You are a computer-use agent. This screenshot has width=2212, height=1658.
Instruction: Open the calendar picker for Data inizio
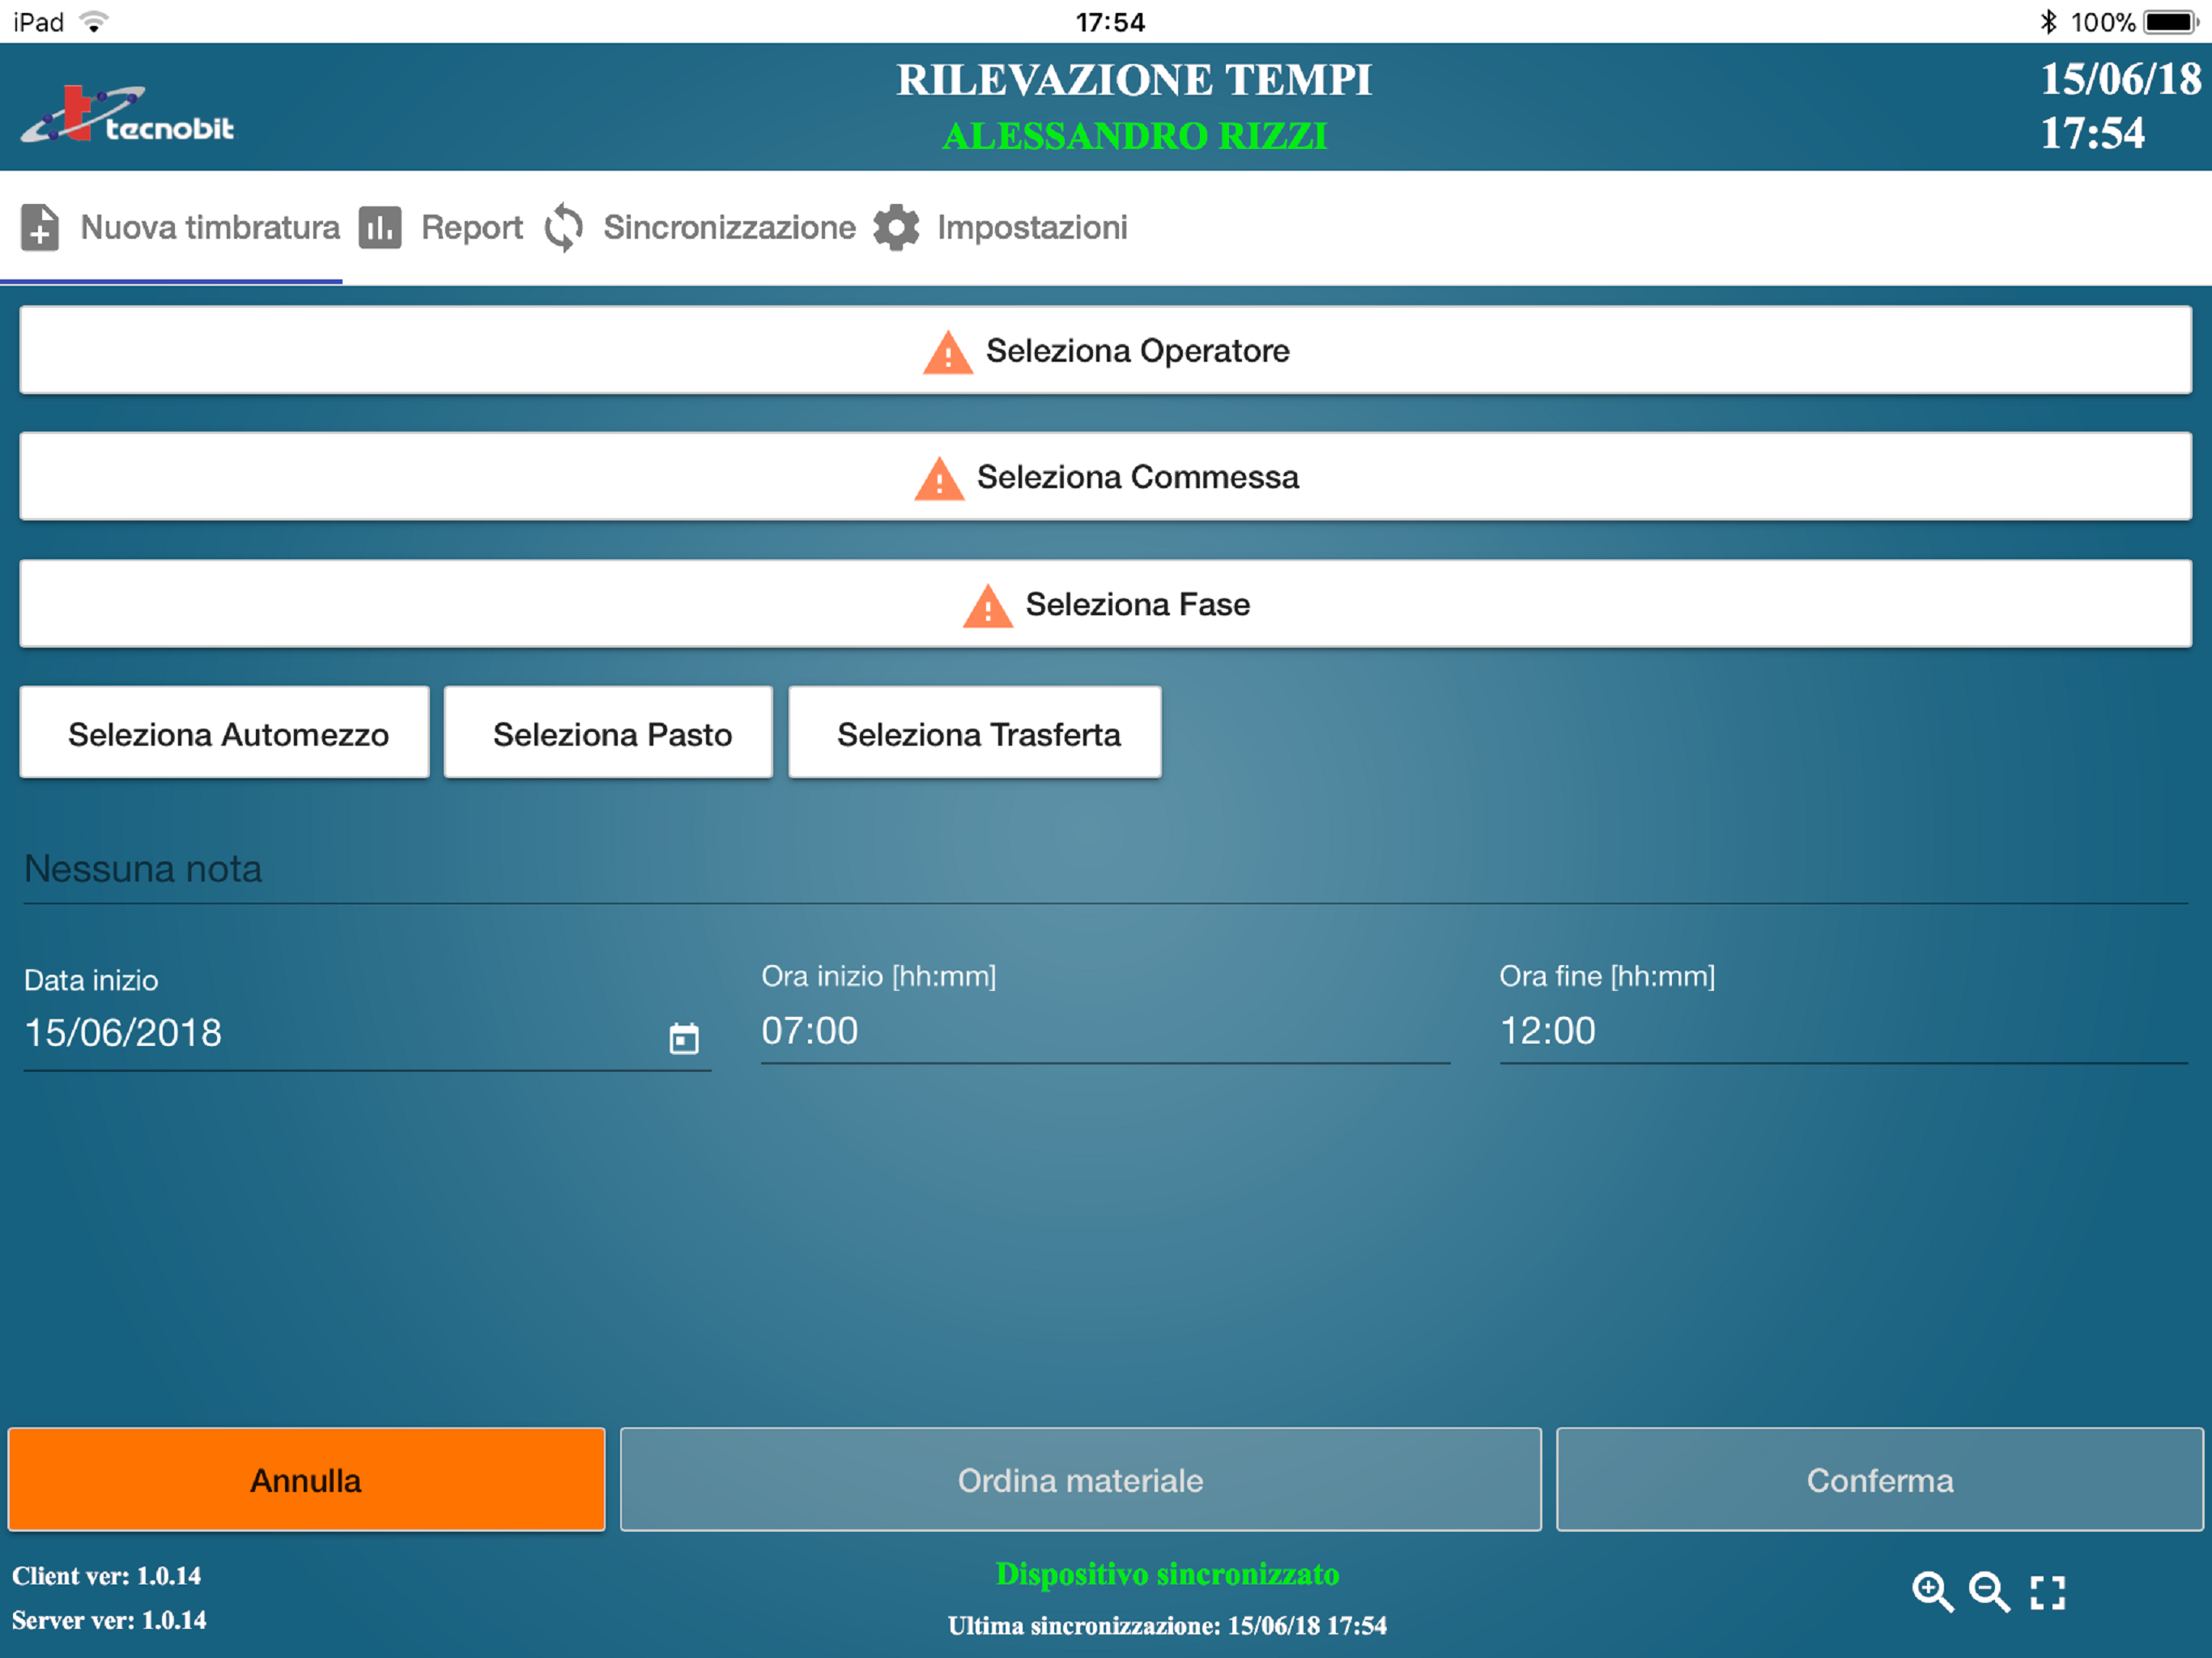[x=684, y=1038]
